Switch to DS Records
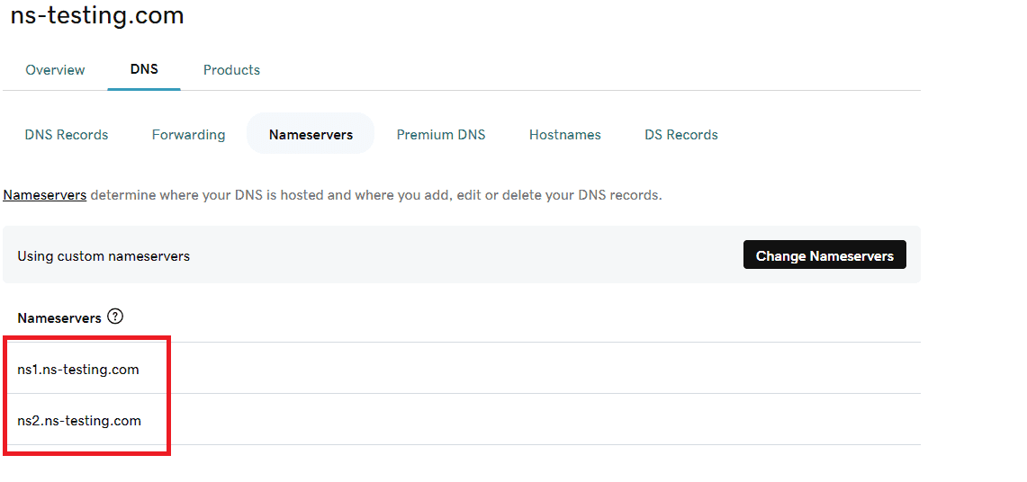The image size is (1027, 482). coord(681,135)
